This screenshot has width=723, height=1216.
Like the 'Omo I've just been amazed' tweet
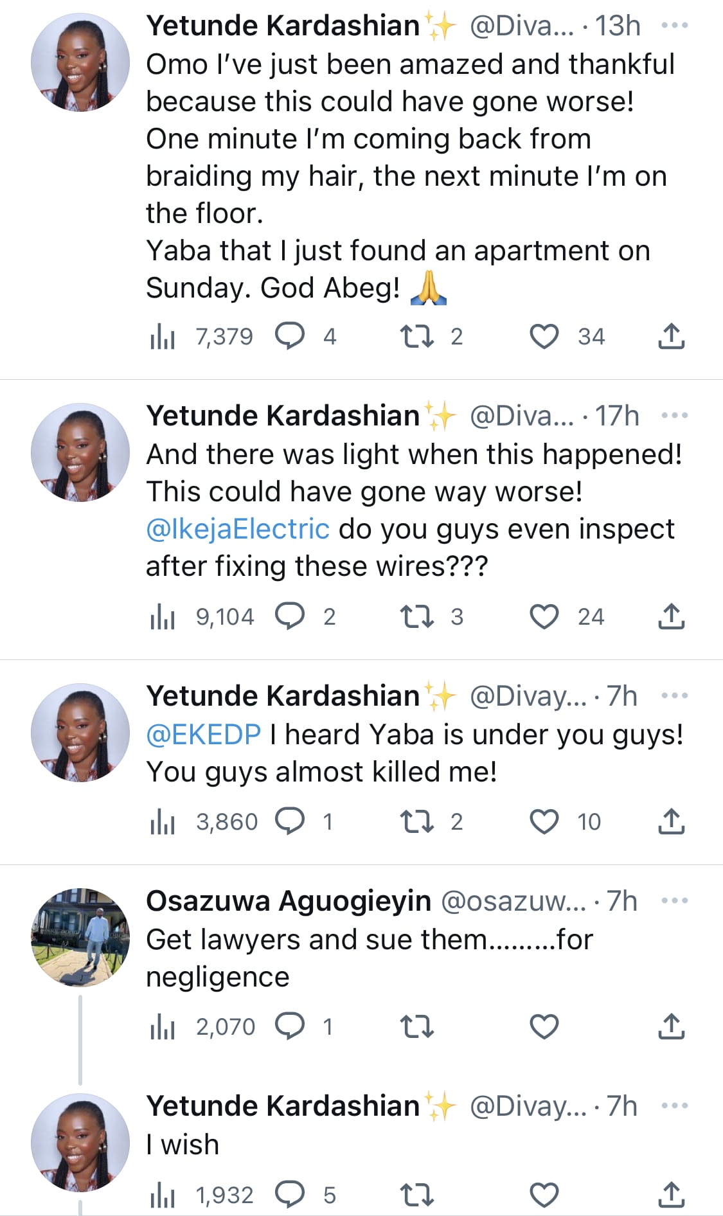click(544, 337)
